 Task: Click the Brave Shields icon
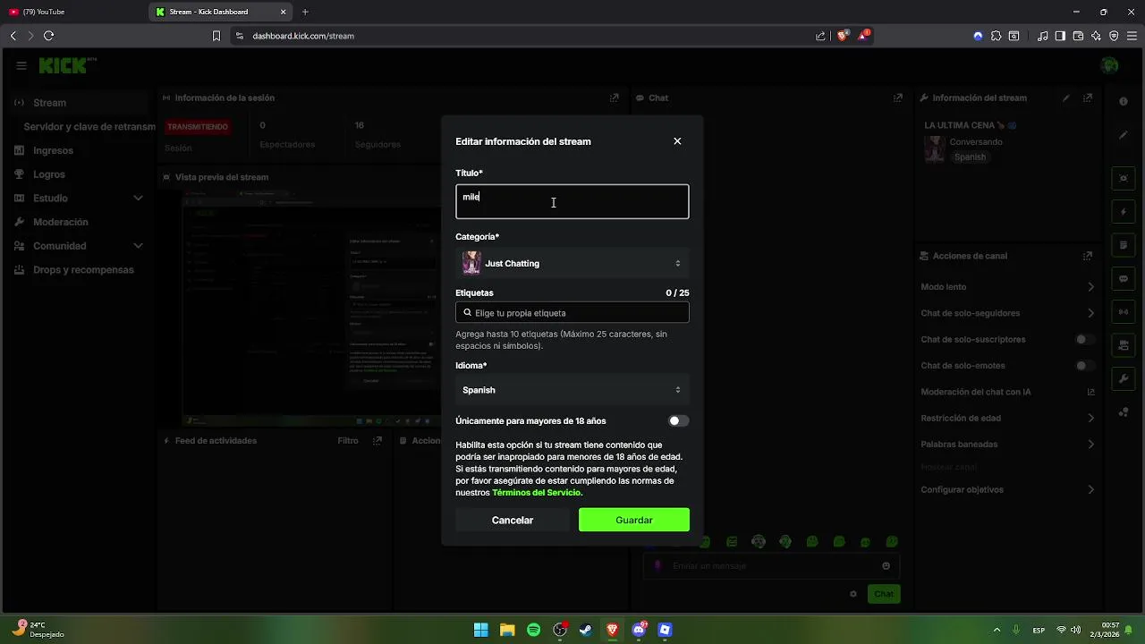click(843, 36)
